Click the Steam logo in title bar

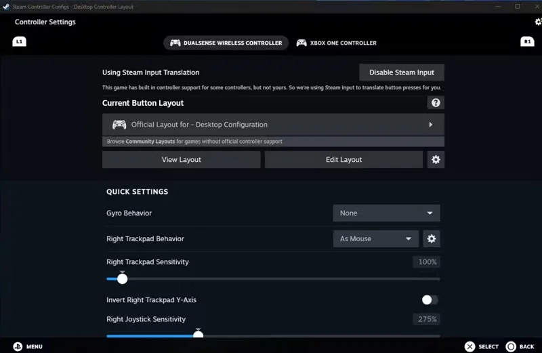pyautogui.click(x=6, y=7)
